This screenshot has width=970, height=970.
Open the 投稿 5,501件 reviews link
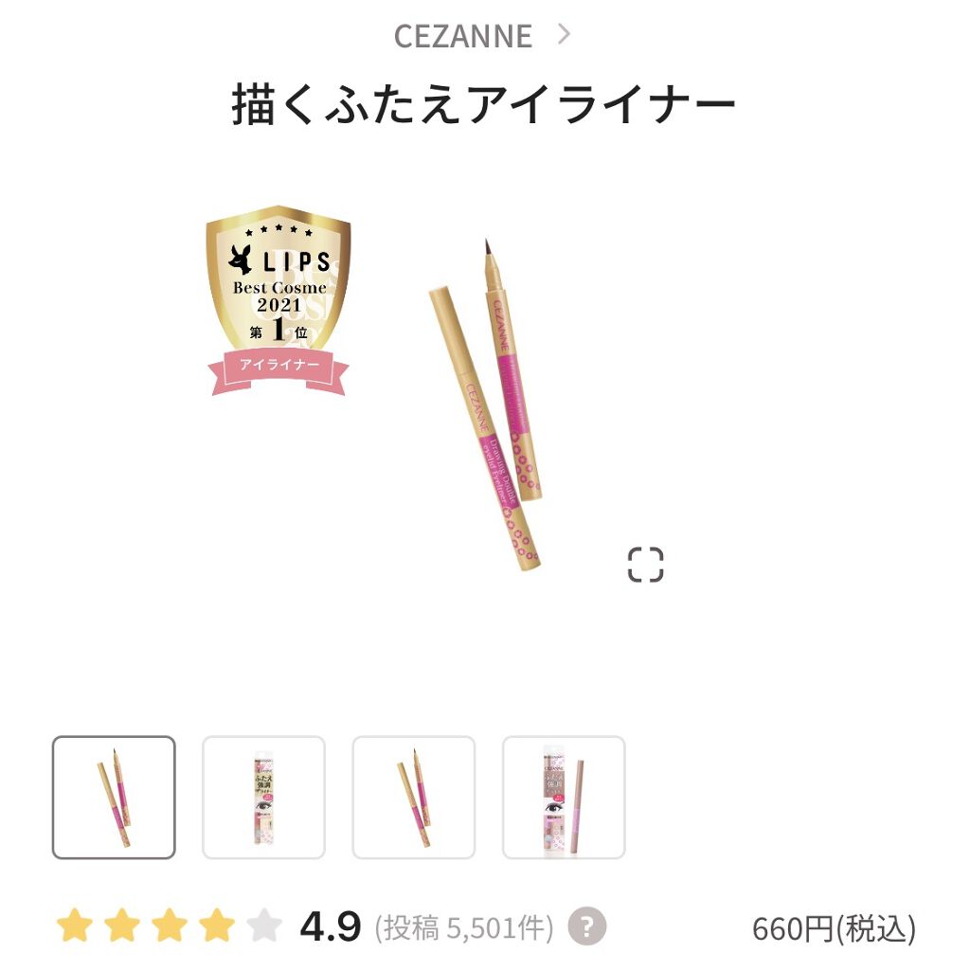tap(464, 927)
